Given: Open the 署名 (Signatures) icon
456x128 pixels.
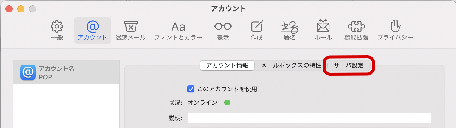Looking at the screenshot, I should coord(290,27).
